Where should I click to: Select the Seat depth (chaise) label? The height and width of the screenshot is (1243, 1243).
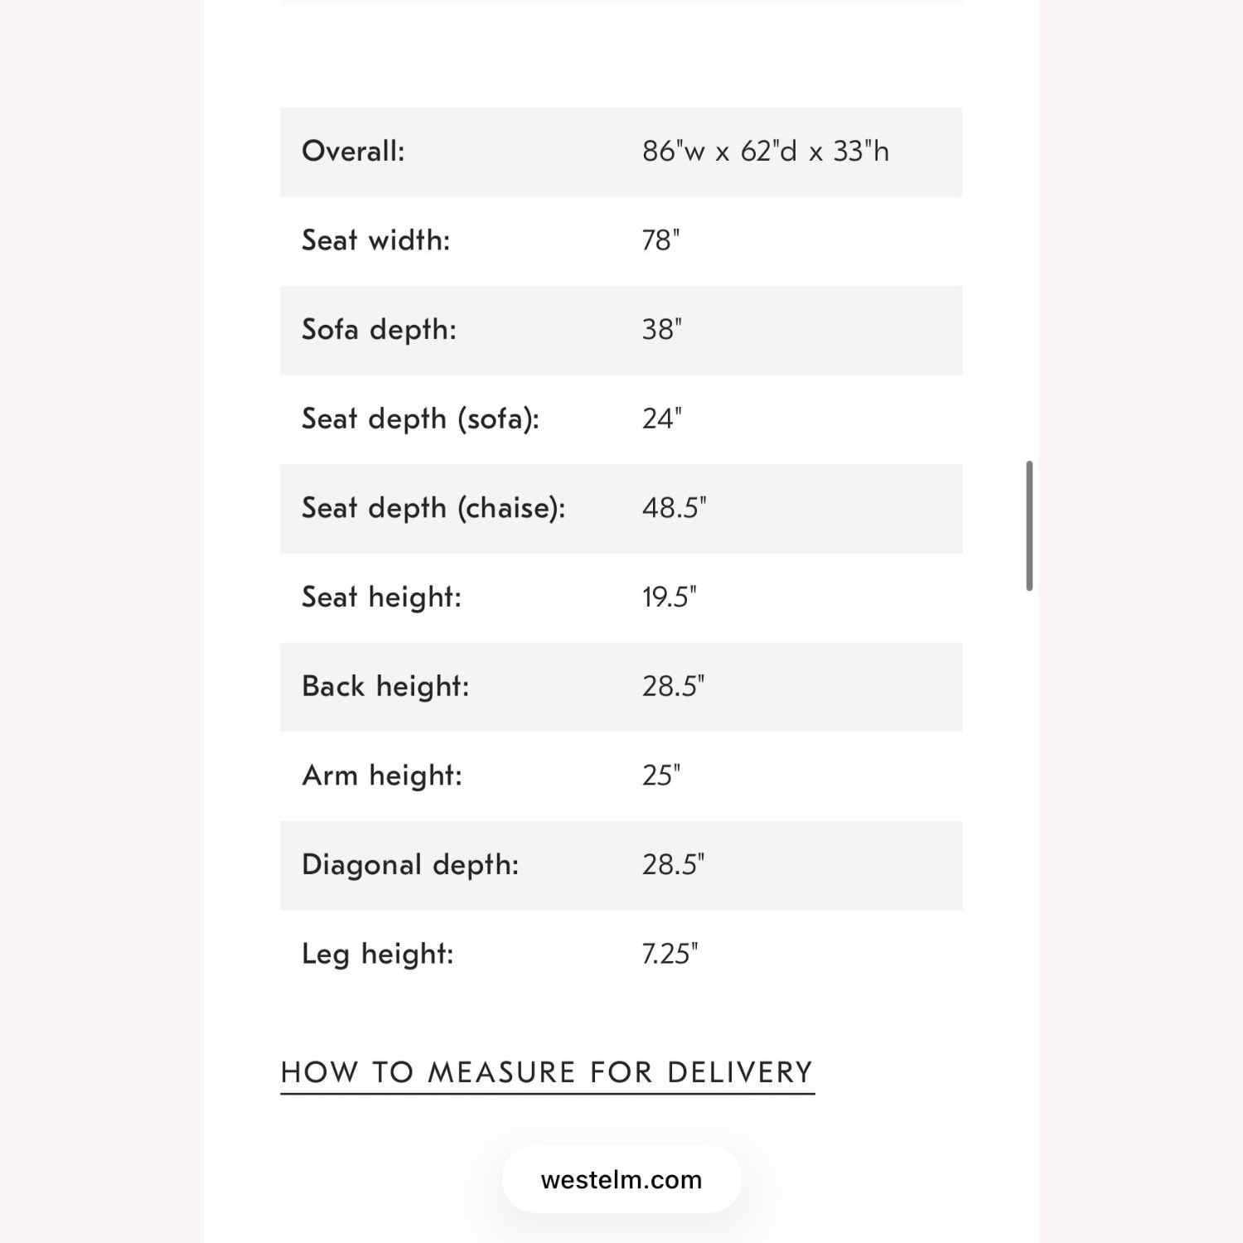(x=433, y=508)
